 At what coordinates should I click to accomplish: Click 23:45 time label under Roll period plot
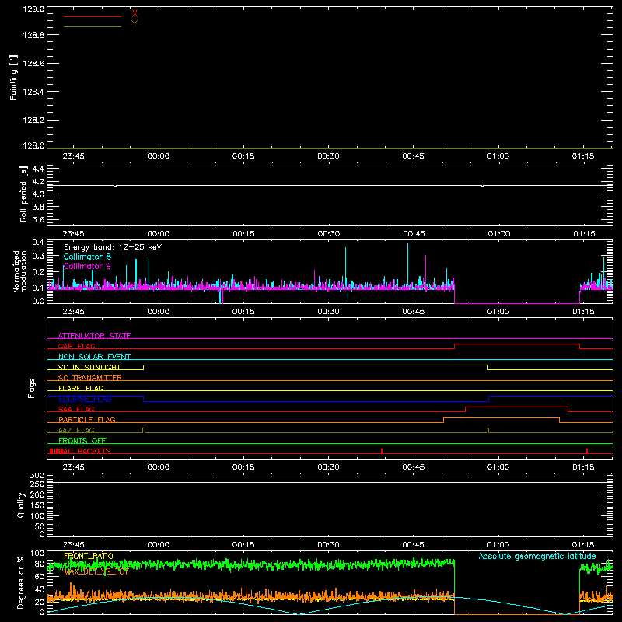[x=73, y=234]
